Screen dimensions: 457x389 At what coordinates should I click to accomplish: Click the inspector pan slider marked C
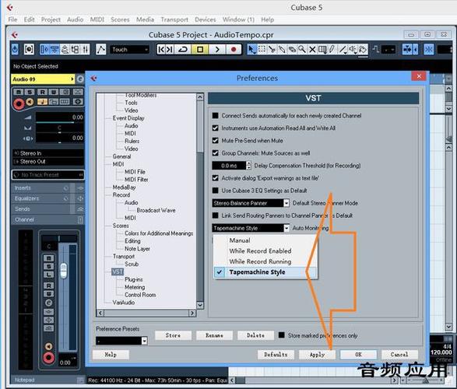pyautogui.click(x=60, y=128)
